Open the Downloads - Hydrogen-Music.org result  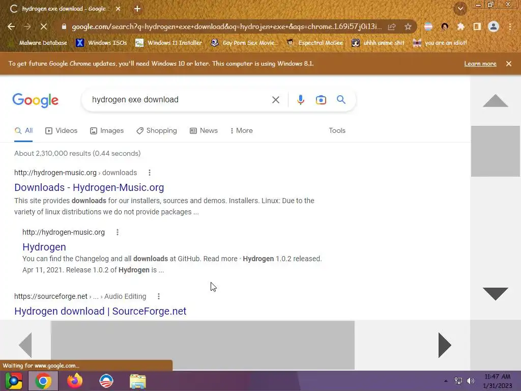pos(89,187)
